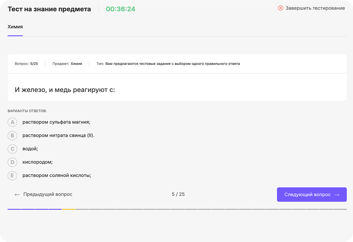Open the "Предыдущий вопрос" link
The width and height of the screenshot is (353, 242).
click(47, 194)
